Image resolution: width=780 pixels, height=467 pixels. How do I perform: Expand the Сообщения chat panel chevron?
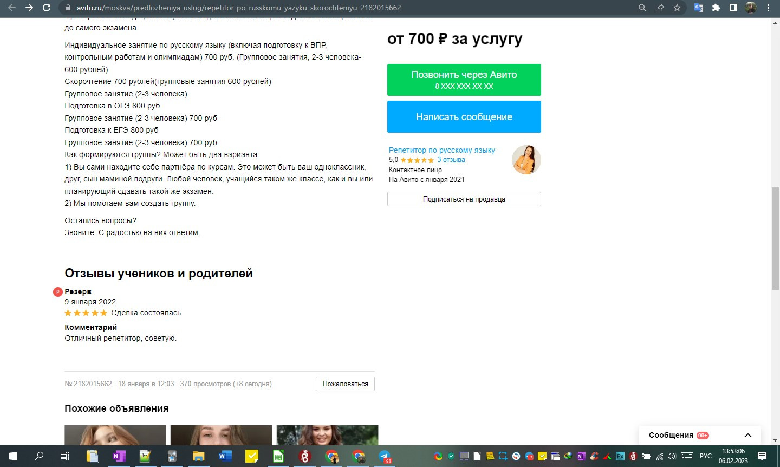coord(748,435)
